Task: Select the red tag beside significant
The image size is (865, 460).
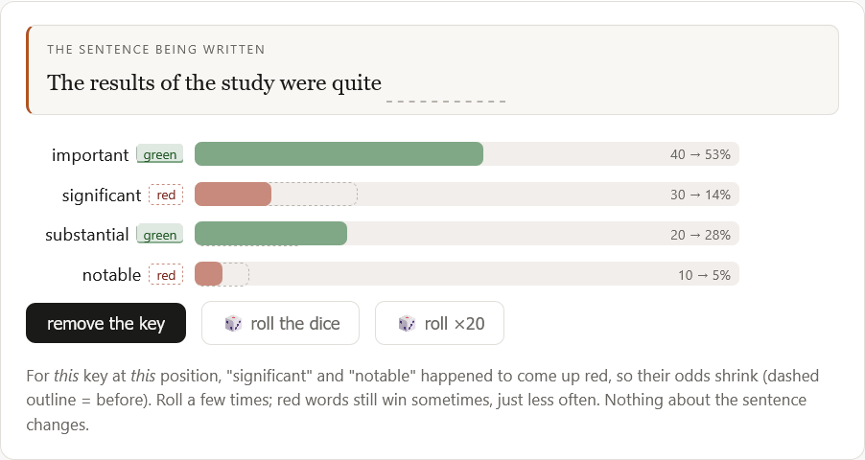Action: click(166, 195)
